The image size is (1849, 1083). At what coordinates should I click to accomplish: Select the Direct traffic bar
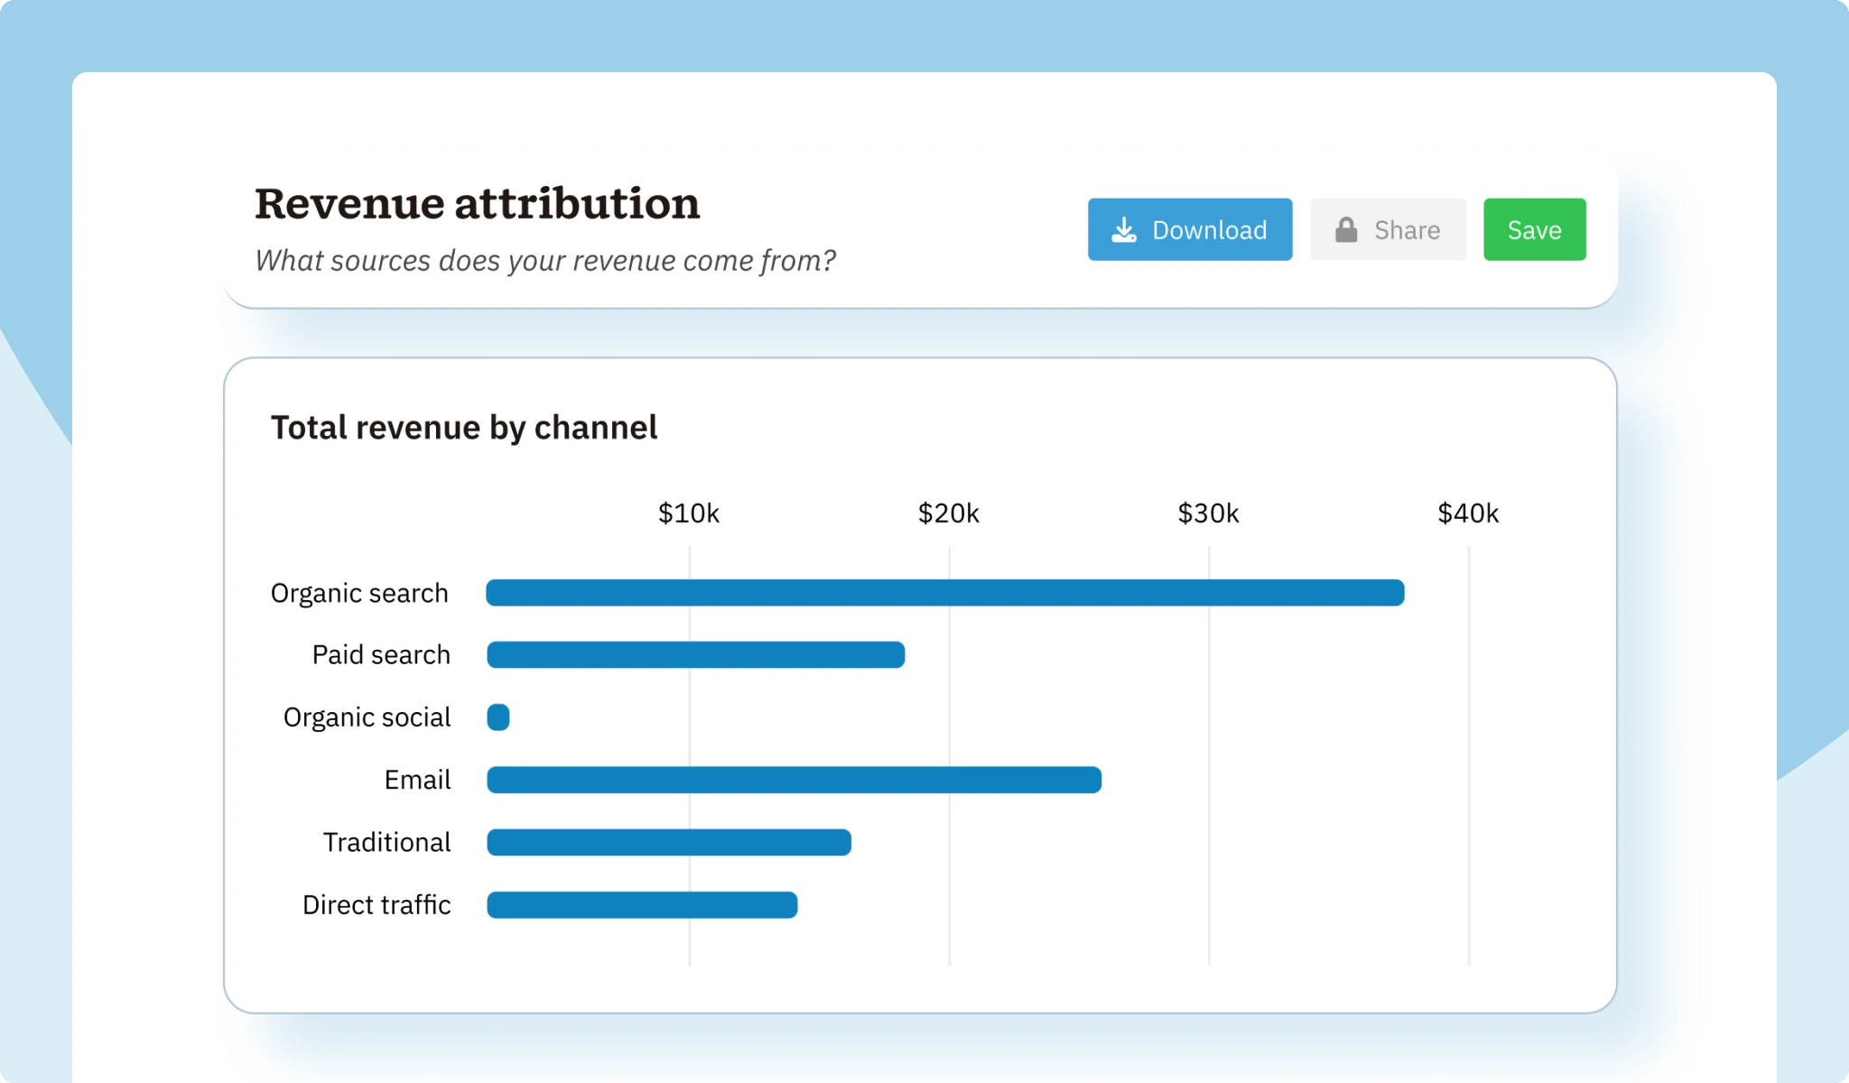click(x=641, y=903)
